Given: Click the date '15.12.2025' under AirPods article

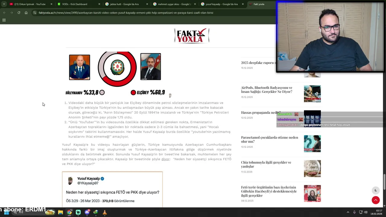Looking at the screenshot, I should coord(247,97).
